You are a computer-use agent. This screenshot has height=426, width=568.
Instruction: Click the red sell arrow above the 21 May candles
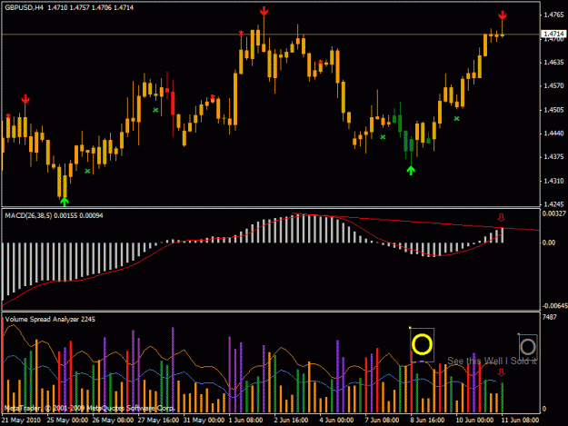(x=25, y=99)
